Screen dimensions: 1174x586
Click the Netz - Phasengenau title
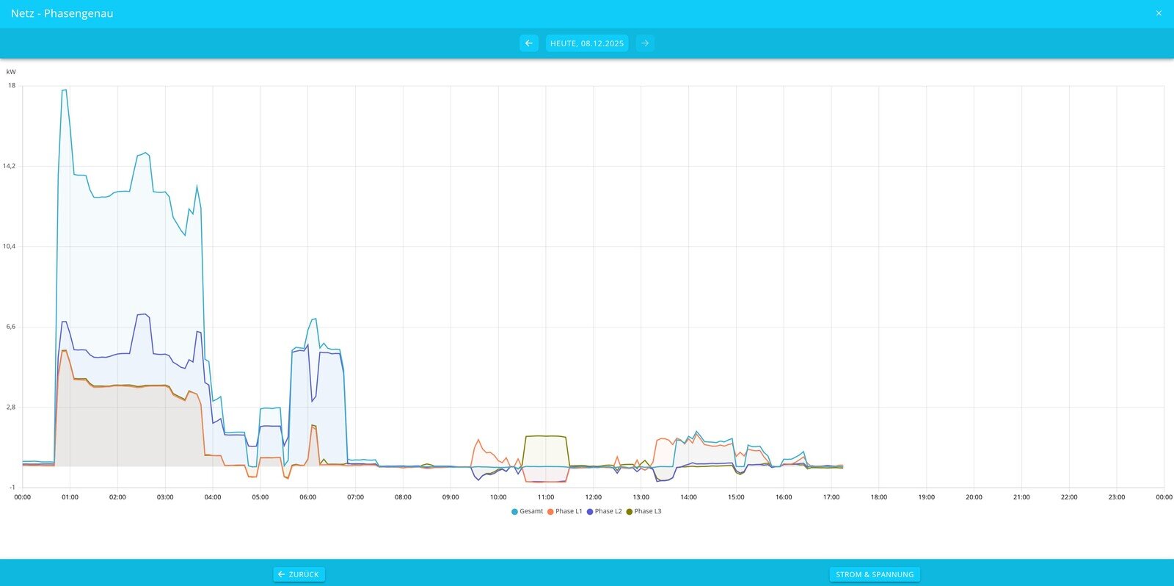coord(62,13)
